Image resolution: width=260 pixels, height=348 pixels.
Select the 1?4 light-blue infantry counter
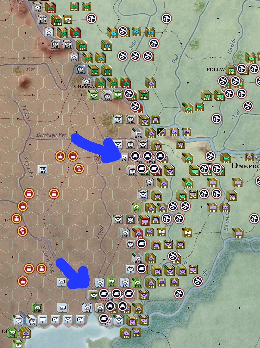(x=87, y=307)
